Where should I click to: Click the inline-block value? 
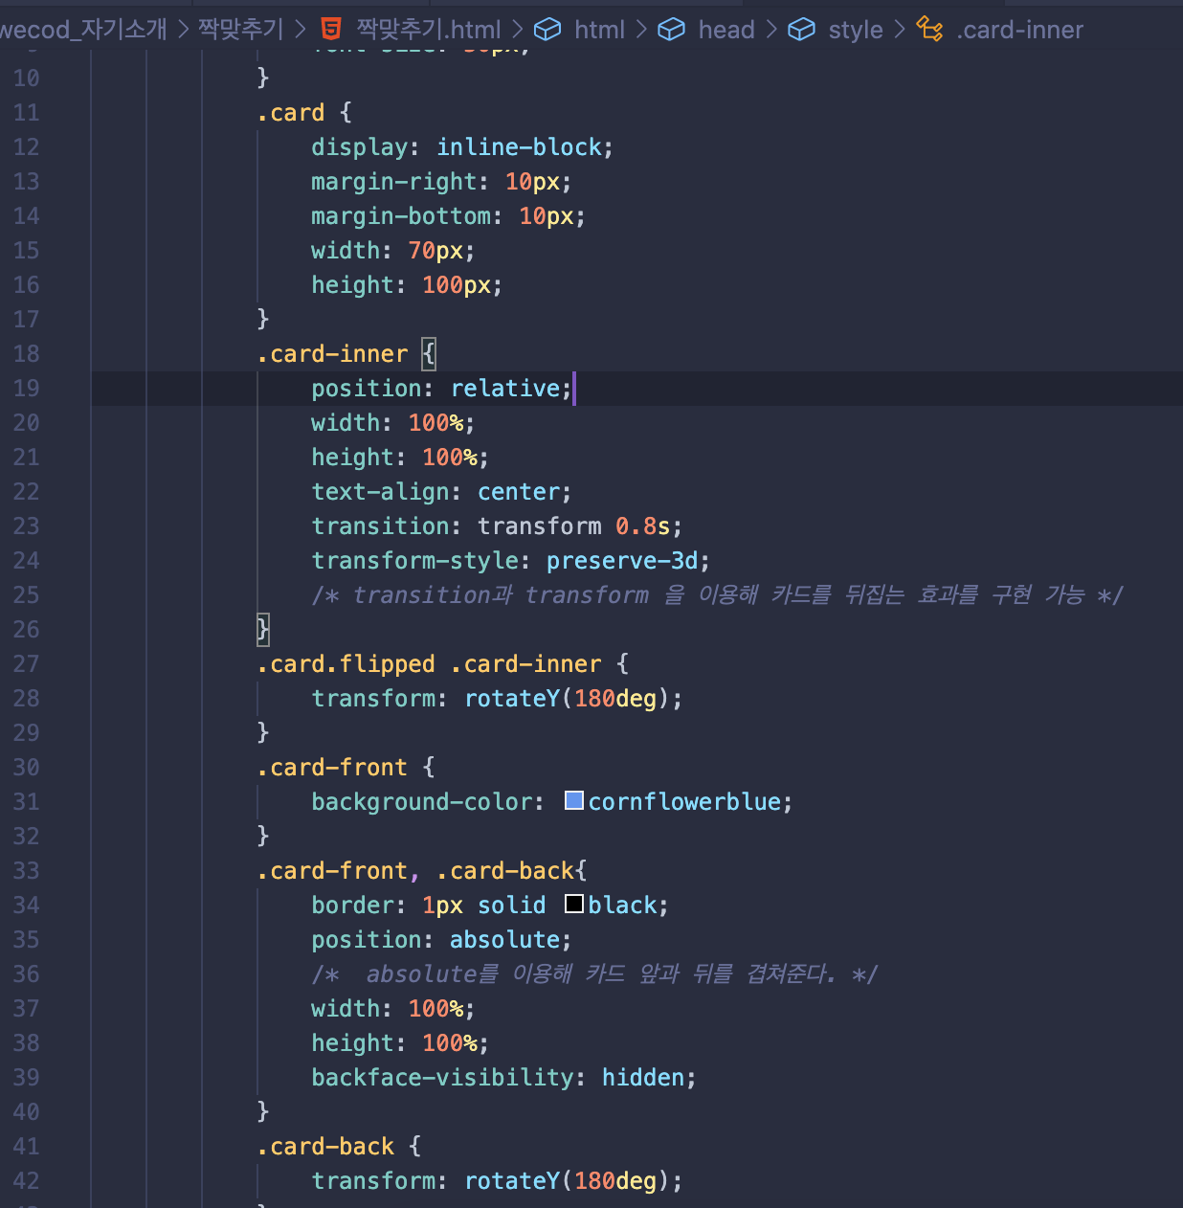[x=519, y=147]
